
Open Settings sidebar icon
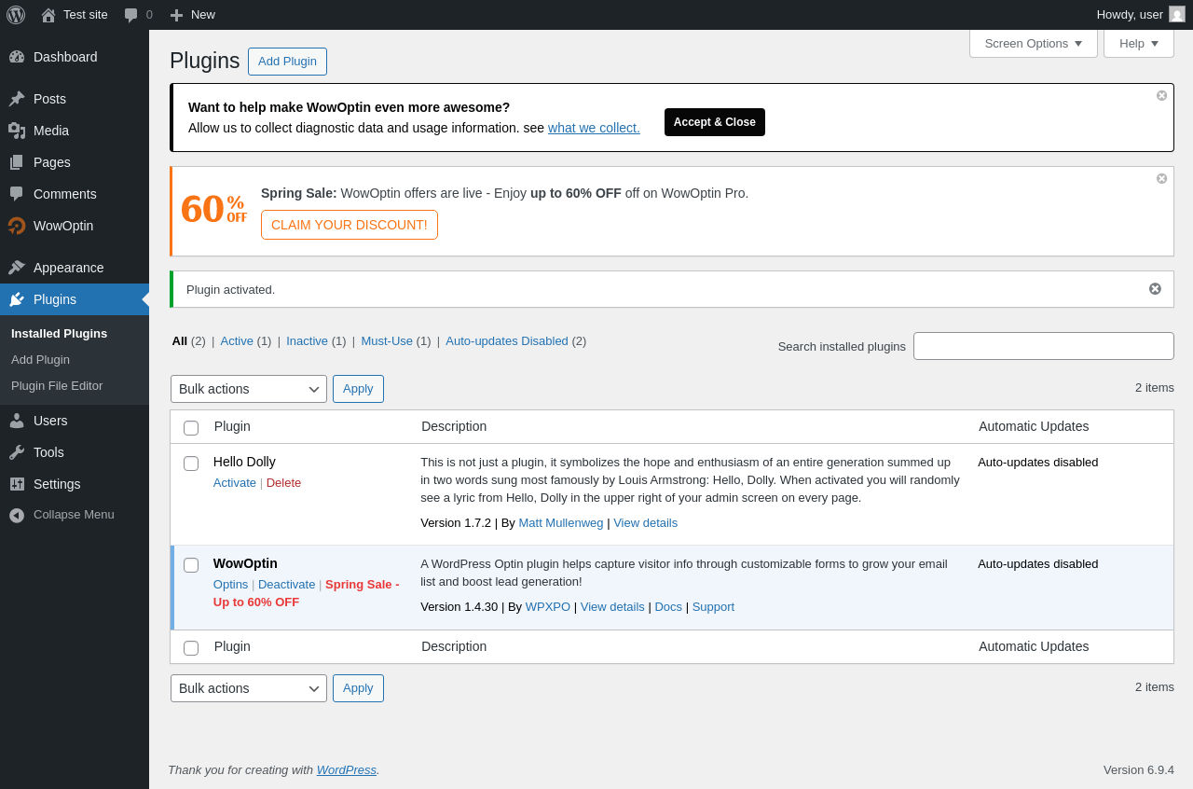[x=17, y=484]
